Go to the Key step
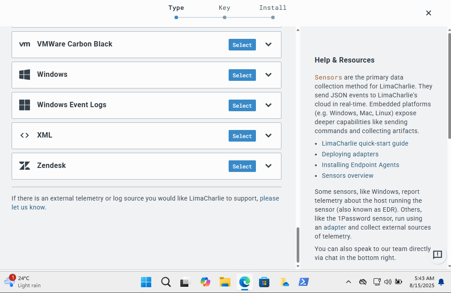 click(x=224, y=8)
